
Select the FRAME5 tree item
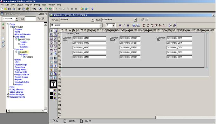click(x=29, y=57)
